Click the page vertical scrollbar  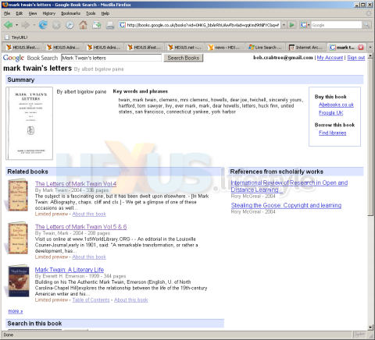click(x=370, y=190)
